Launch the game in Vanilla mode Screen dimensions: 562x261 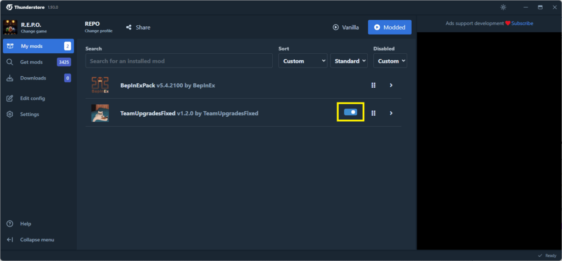click(346, 27)
